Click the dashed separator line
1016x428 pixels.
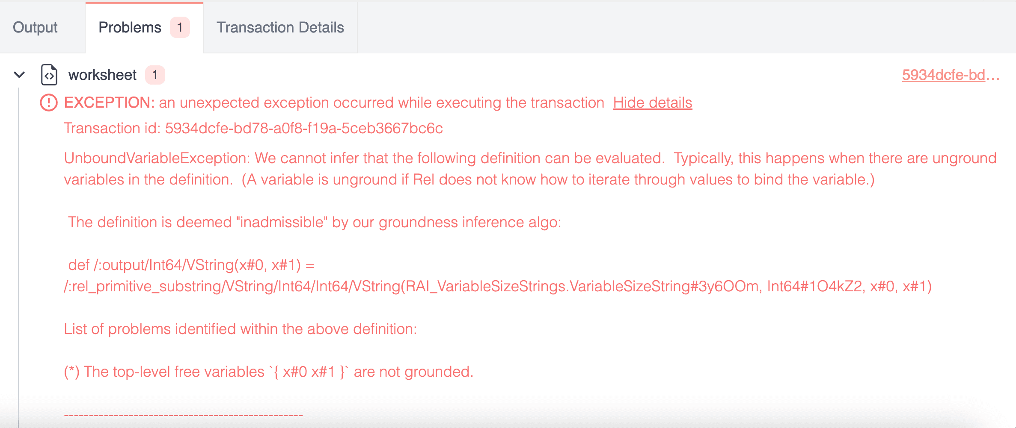183,415
